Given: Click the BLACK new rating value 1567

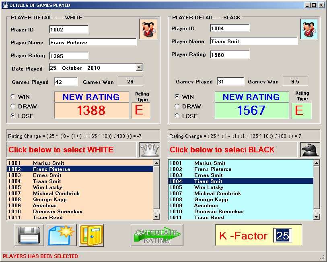Looking at the screenshot, I should point(251,110).
